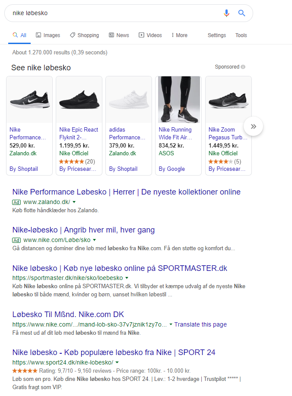
Task: Open Nike Performance Løbesko Herrer ad headline
Action: [127, 192]
